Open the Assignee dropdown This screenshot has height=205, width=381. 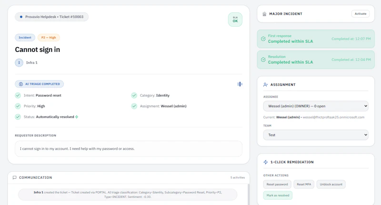[316, 106]
